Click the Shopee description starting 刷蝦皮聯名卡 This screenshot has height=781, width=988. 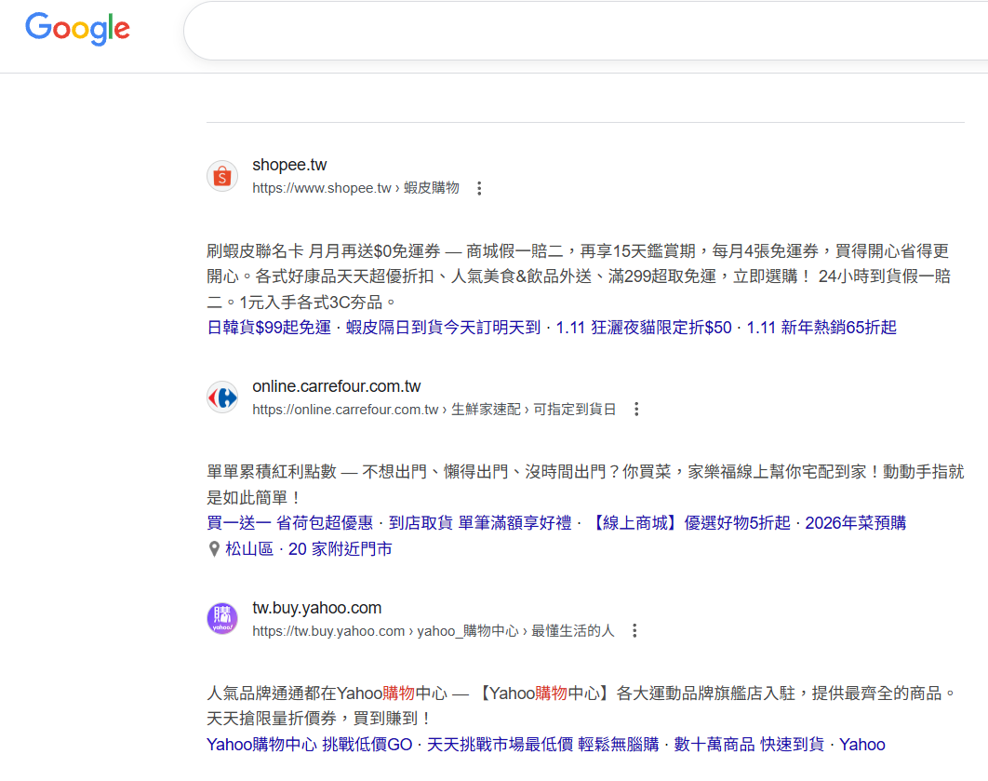tap(579, 276)
